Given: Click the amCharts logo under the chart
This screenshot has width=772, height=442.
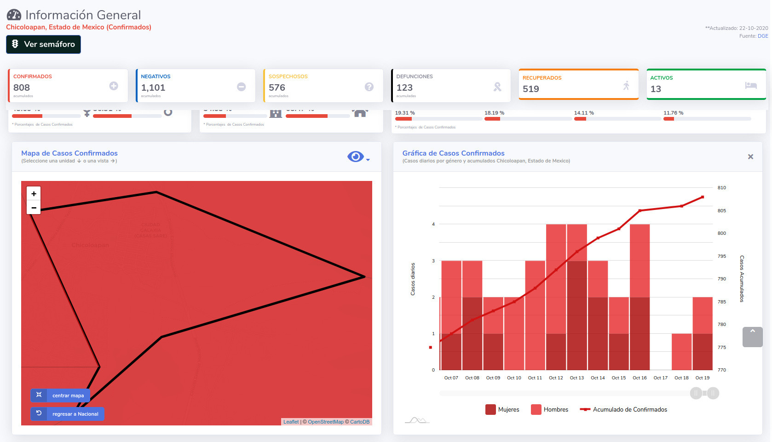Looking at the screenshot, I should [417, 420].
